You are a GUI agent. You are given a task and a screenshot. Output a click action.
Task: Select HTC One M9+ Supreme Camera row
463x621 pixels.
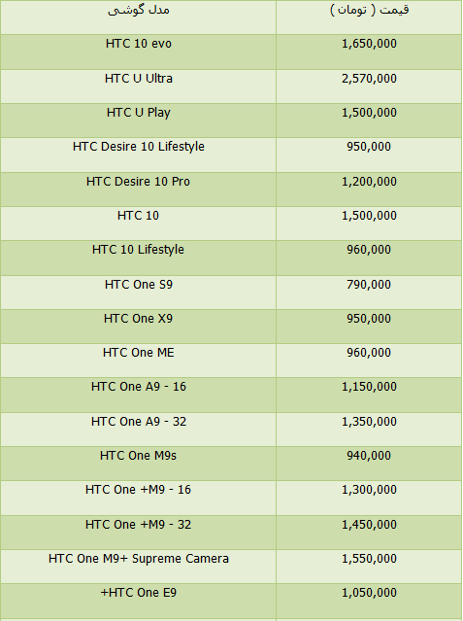point(231,567)
